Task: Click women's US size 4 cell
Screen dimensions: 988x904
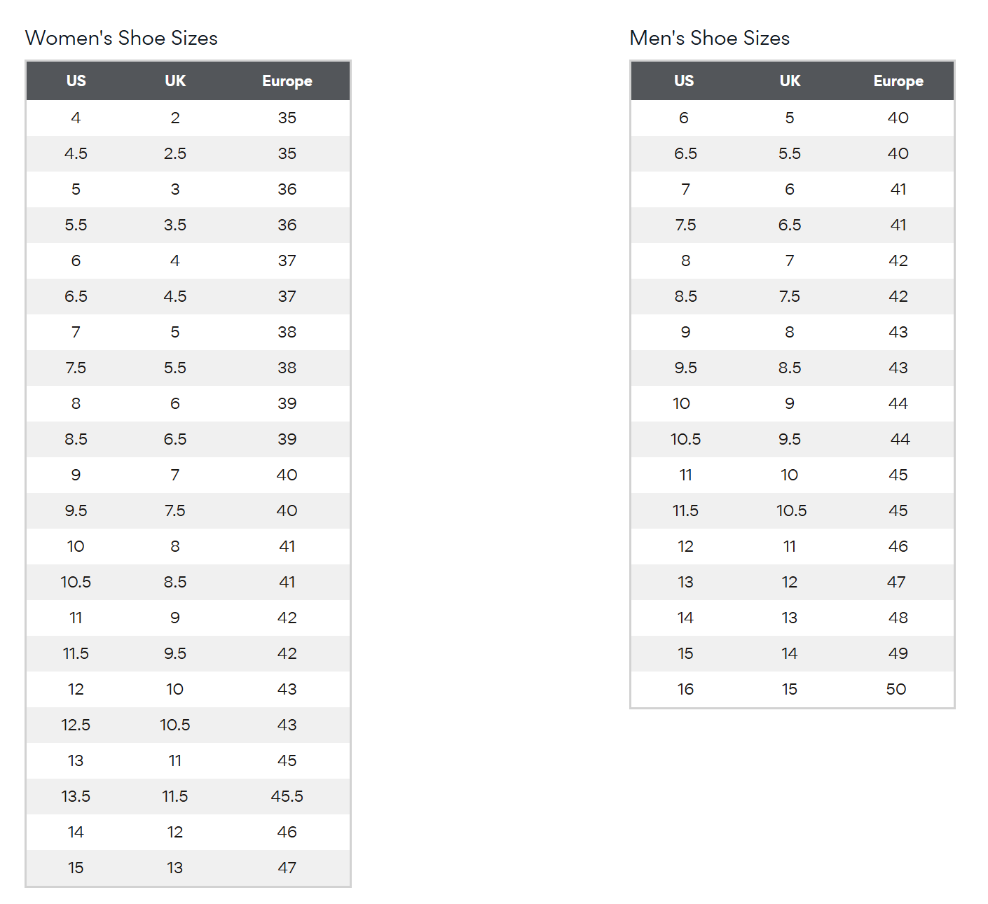Action: pos(76,118)
